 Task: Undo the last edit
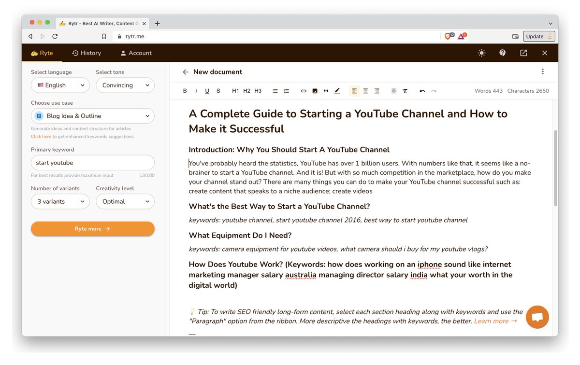click(x=422, y=91)
